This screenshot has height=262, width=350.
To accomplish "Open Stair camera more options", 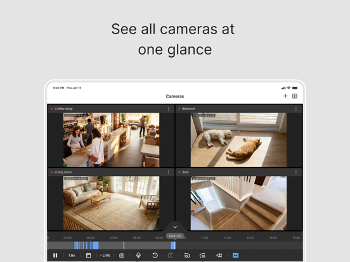I will pyautogui.click(x=295, y=172).
